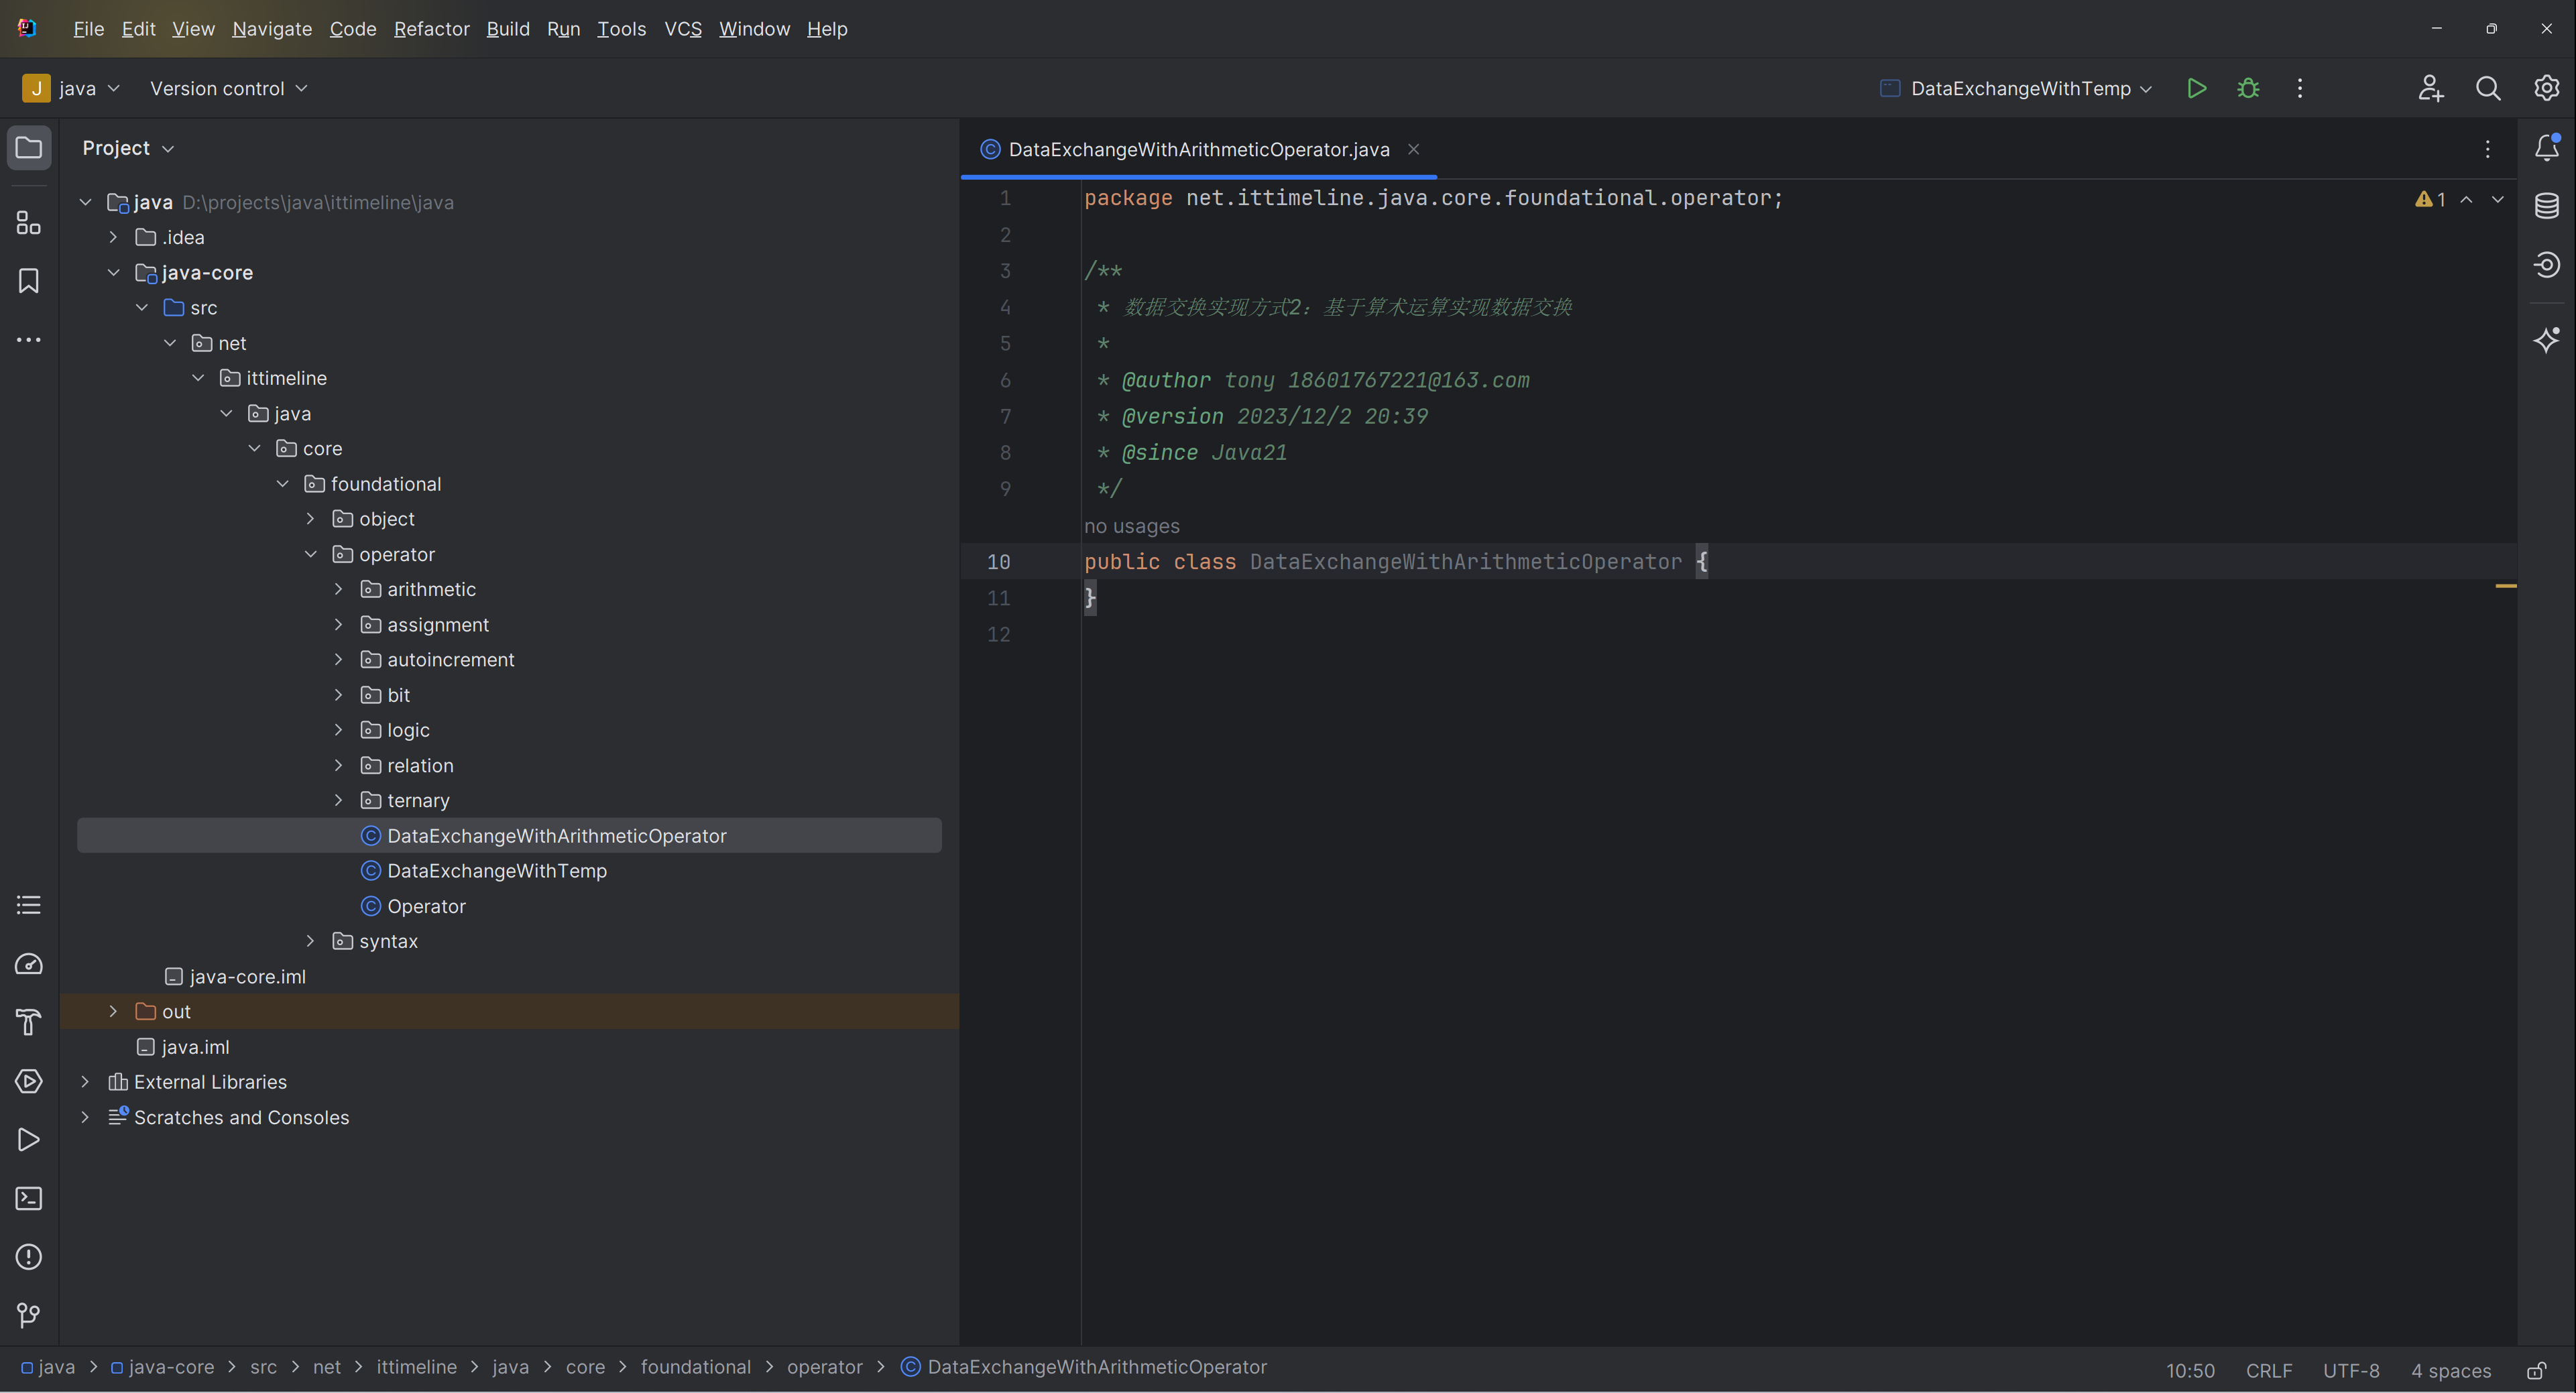Open the DataExchangeWithTemp run configuration dropdown
Viewport: 2576px width, 1393px height.
coord(2017,88)
